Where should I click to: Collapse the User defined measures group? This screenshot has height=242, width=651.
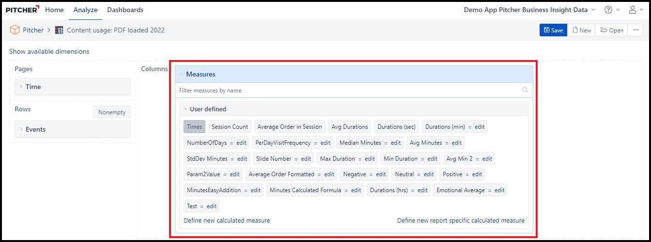[185, 109]
